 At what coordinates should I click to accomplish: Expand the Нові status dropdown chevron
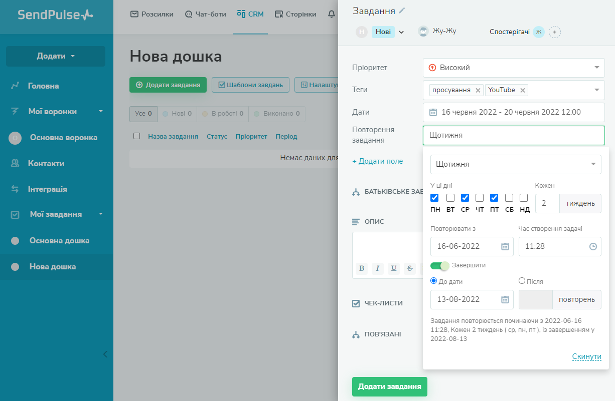point(401,33)
